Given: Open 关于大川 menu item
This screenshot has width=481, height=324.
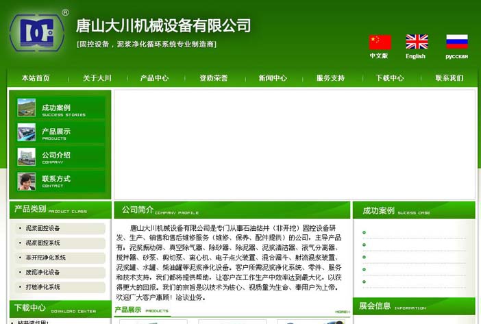Looking at the screenshot, I should [x=97, y=78].
